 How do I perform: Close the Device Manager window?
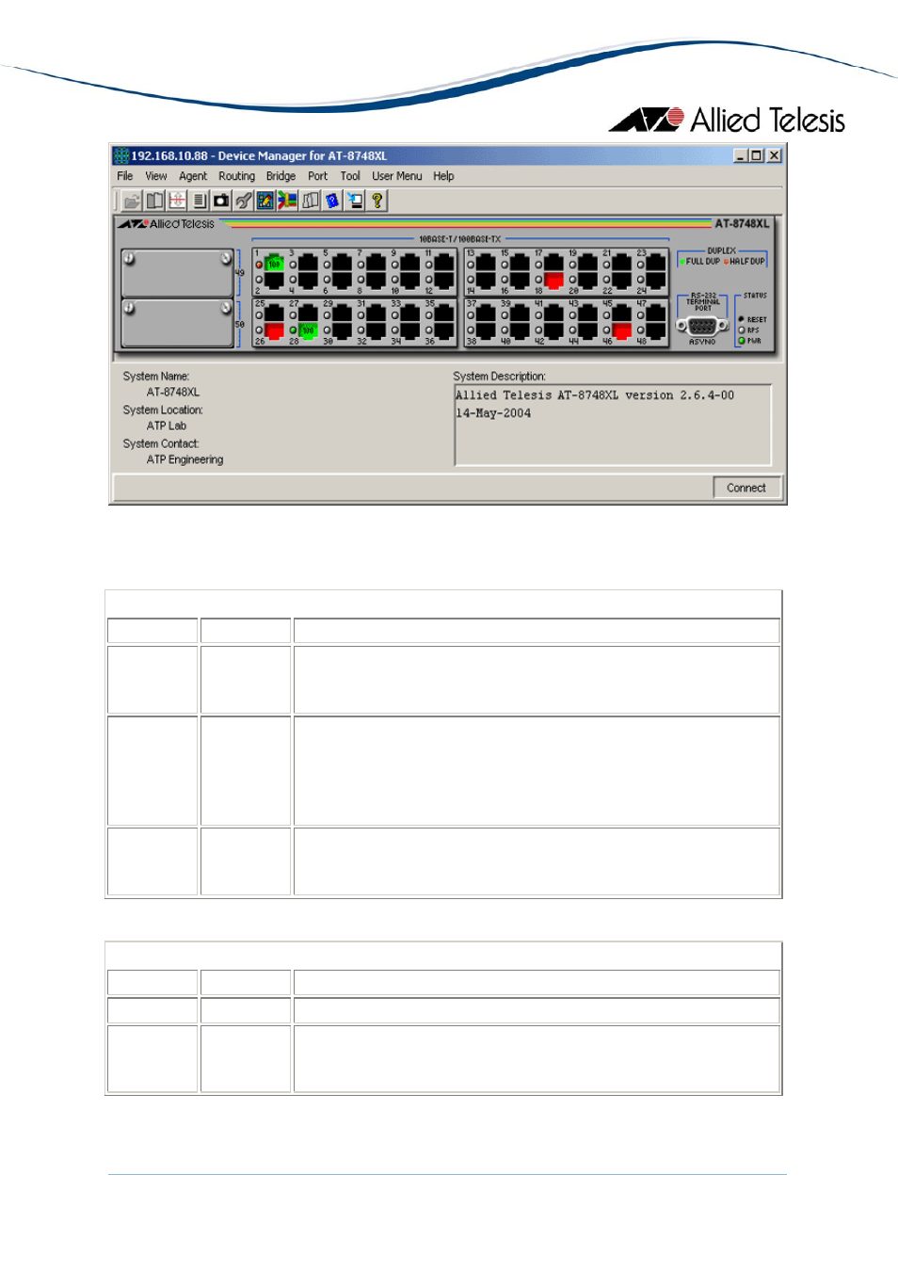click(x=774, y=155)
